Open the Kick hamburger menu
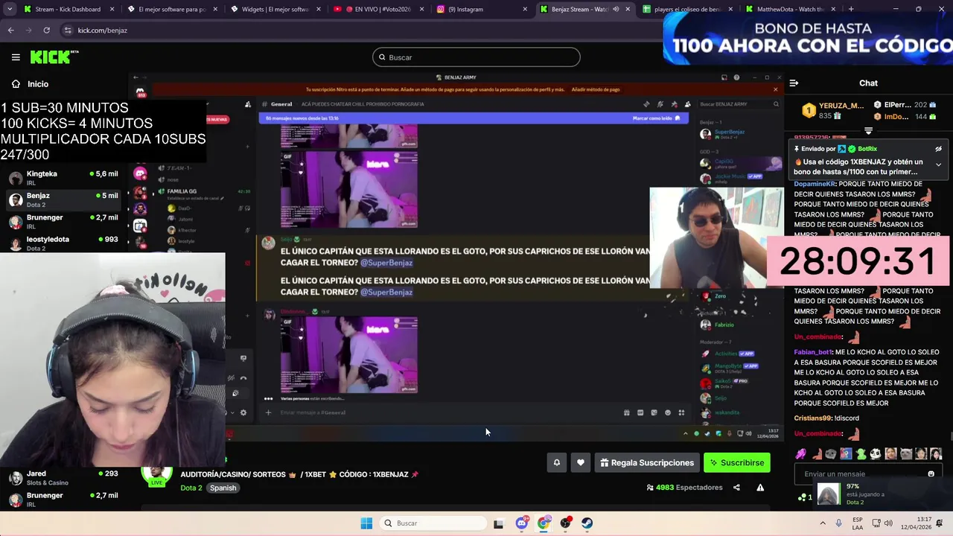Screen dimensions: 953x536 pyautogui.click(x=16, y=57)
